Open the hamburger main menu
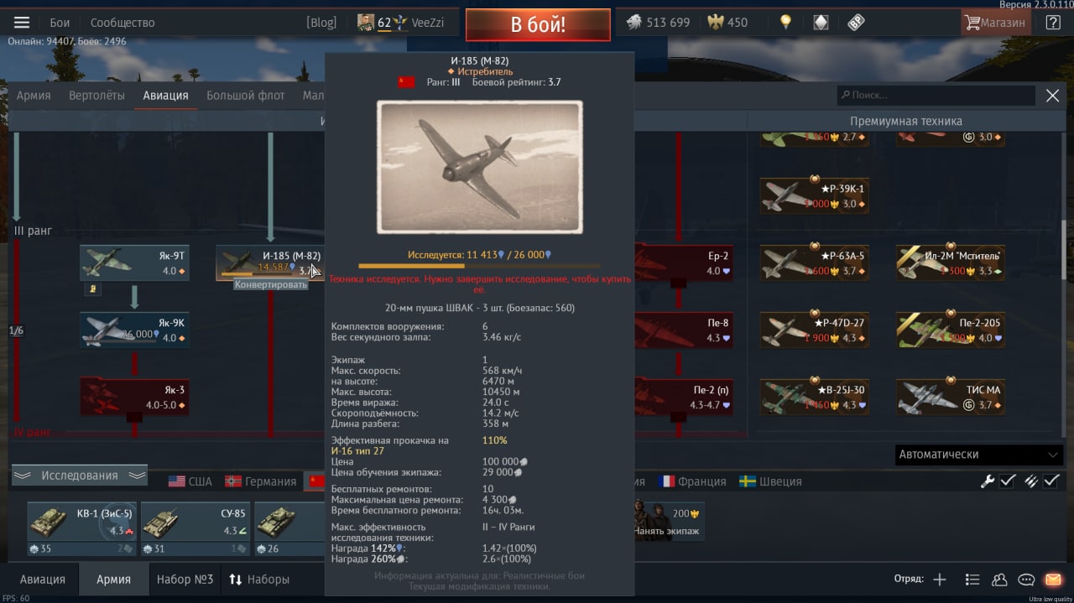1074x603 pixels. [22, 23]
